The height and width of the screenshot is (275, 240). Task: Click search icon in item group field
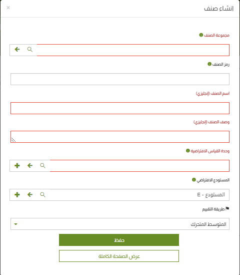30,50
